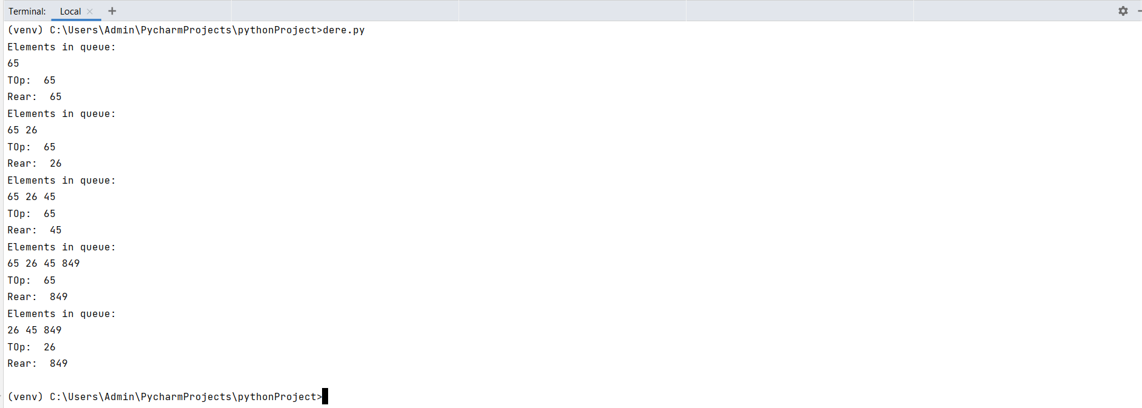
Task: Click the 'Rear: 65' output line
Action: (x=35, y=97)
